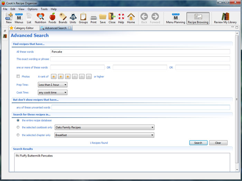The image size is (242, 181).
Task: Open the Groups clipboard icon
Action: [x=83, y=18]
